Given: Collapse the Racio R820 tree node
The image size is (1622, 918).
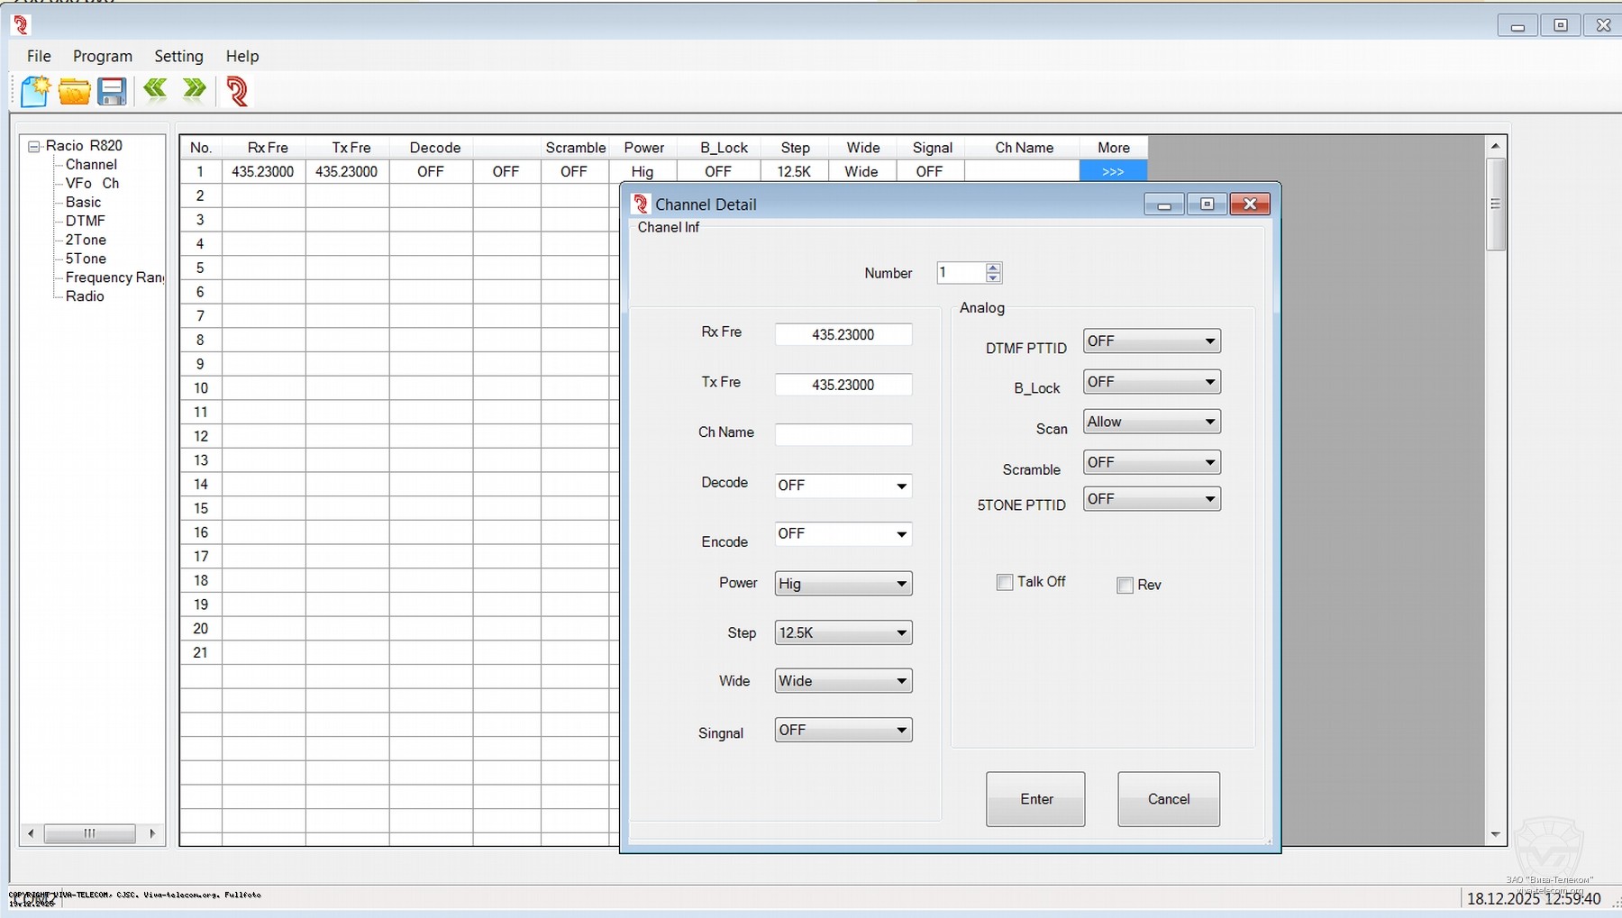Looking at the screenshot, I should click(34, 146).
